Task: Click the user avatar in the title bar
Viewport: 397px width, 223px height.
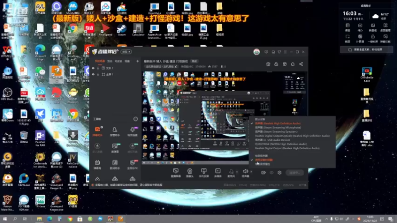Action: pyautogui.click(x=257, y=52)
